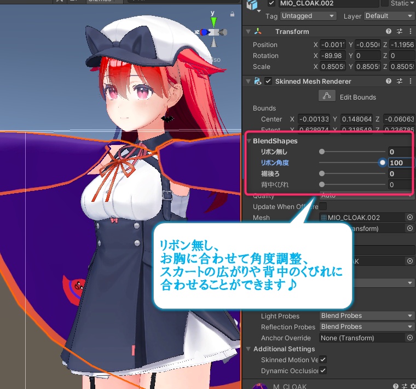Click the リボン無し value field showing 0
This screenshot has width=416, height=389.
click(x=400, y=152)
